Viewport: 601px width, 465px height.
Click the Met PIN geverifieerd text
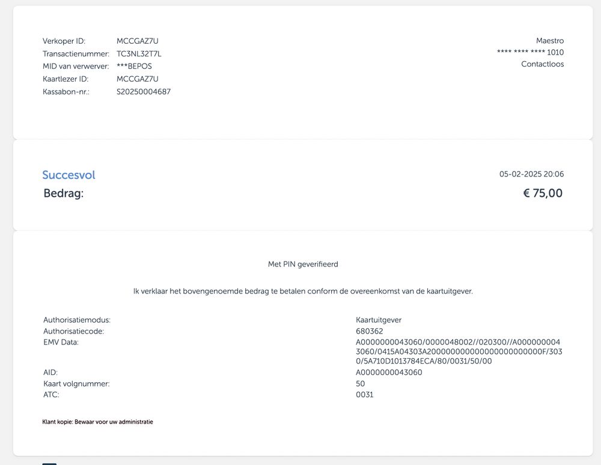303,264
